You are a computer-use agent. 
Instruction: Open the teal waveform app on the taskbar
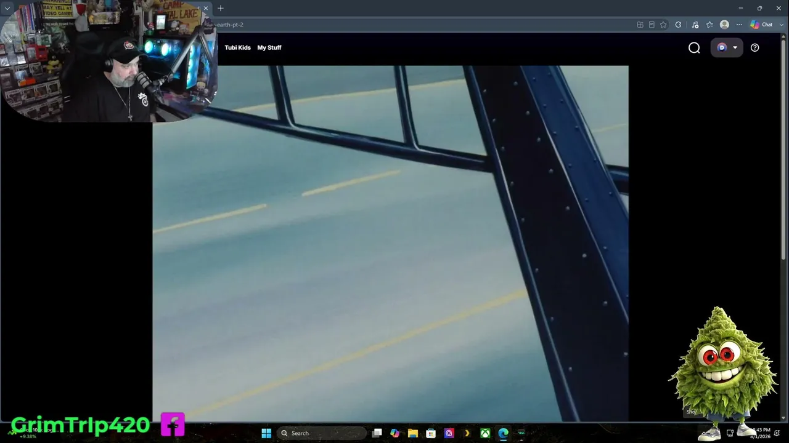point(521,433)
